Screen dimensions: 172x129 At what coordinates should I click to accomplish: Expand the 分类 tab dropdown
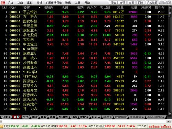coord(6,117)
